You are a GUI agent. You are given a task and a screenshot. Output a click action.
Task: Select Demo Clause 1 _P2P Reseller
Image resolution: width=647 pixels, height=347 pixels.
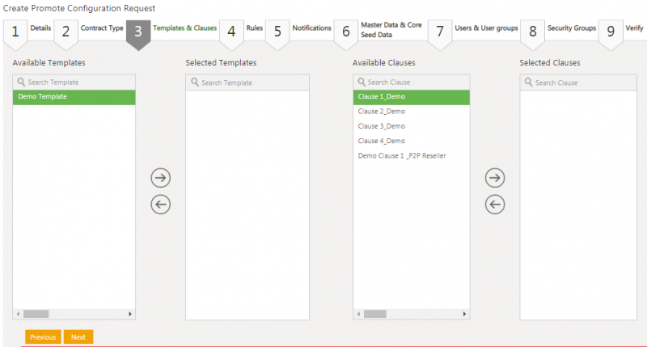402,155
